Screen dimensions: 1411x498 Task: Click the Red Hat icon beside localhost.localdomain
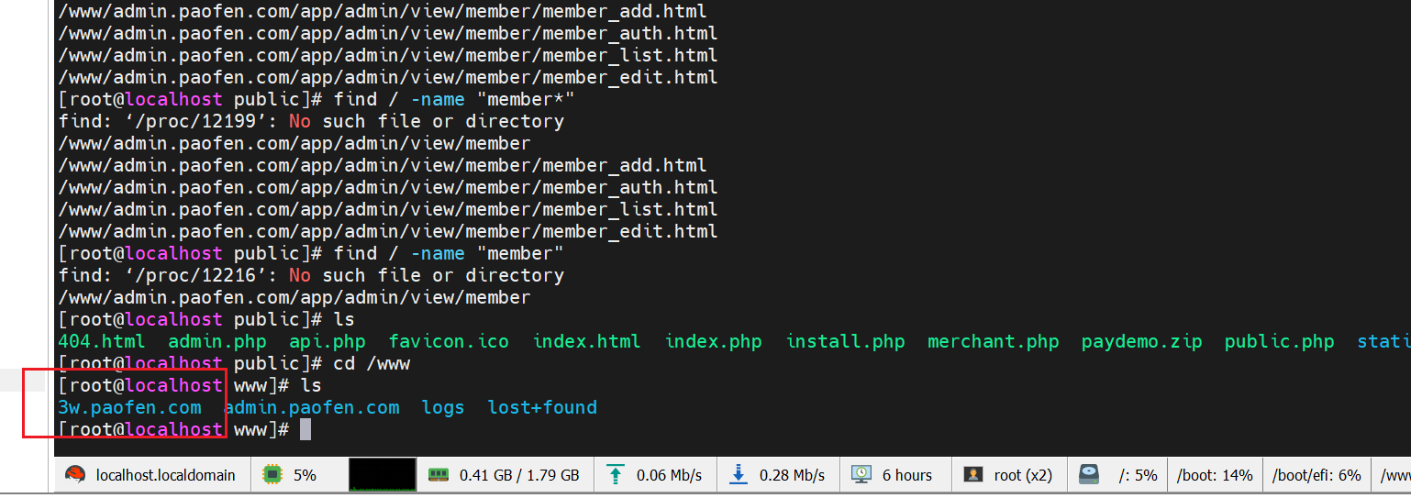76,475
